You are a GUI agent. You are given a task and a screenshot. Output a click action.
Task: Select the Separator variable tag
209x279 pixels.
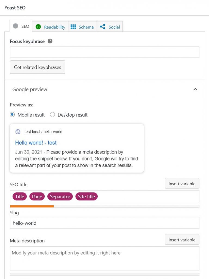(x=60, y=196)
